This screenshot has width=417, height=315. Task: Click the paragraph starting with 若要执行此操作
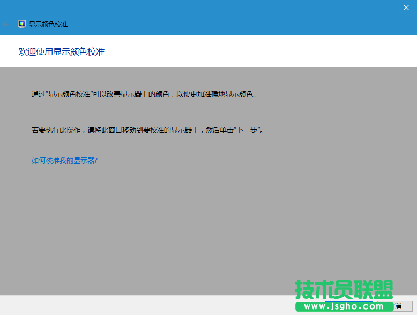[x=147, y=130]
